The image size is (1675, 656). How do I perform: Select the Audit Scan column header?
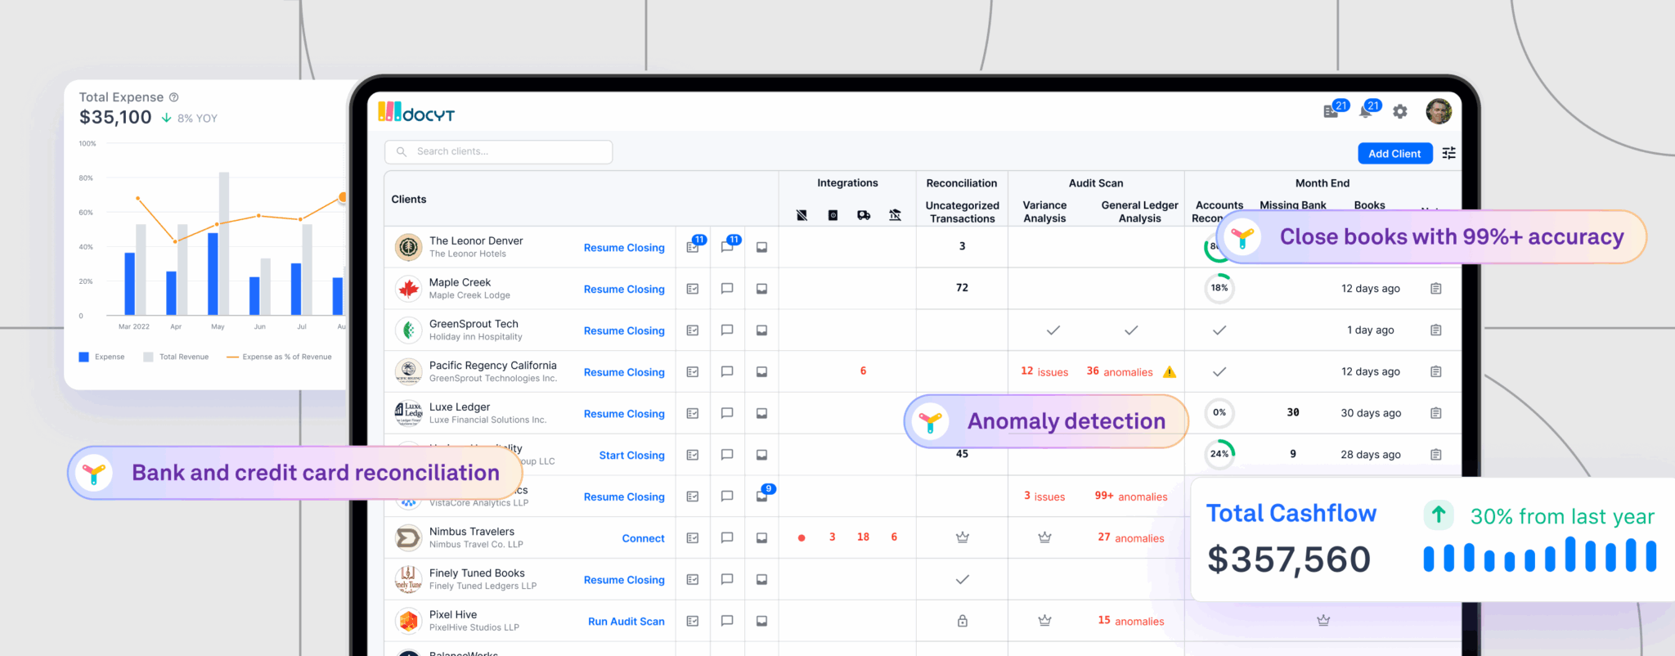(1096, 183)
